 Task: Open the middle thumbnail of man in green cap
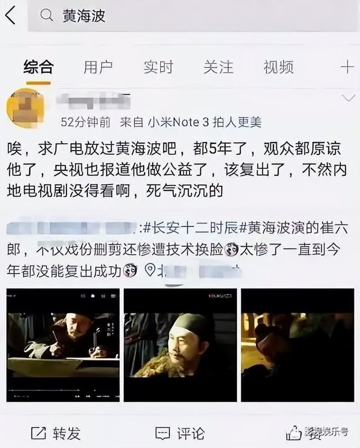pyautogui.click(x=181, y=345)
